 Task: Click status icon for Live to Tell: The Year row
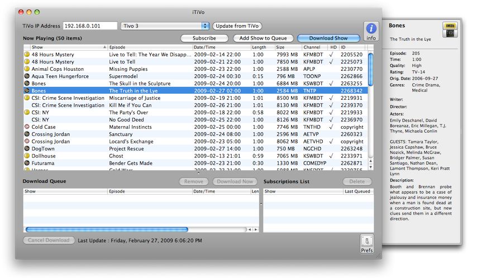(27, 54)
